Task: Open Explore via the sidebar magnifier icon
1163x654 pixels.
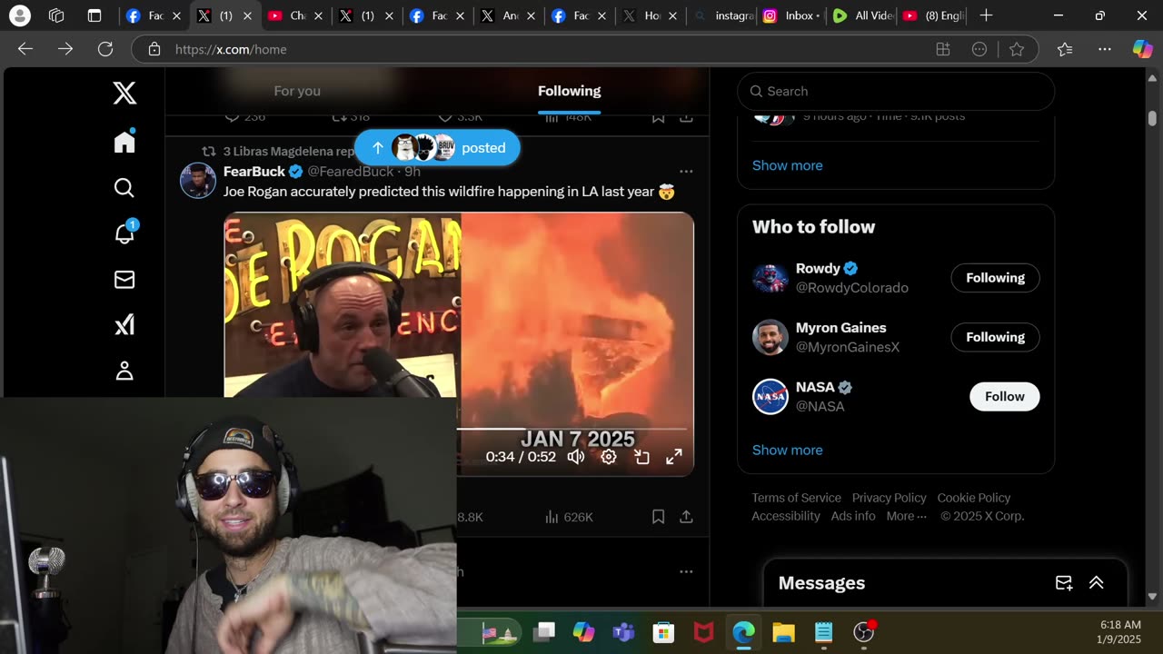Action: [x=124, y=187]
